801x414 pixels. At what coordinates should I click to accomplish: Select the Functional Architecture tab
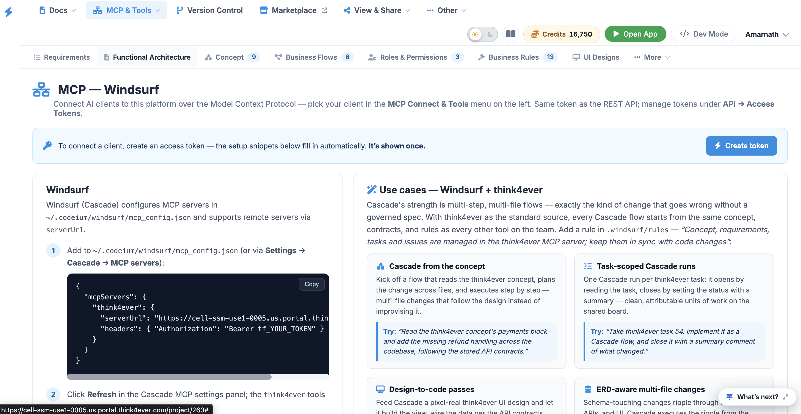click(147, 57)
